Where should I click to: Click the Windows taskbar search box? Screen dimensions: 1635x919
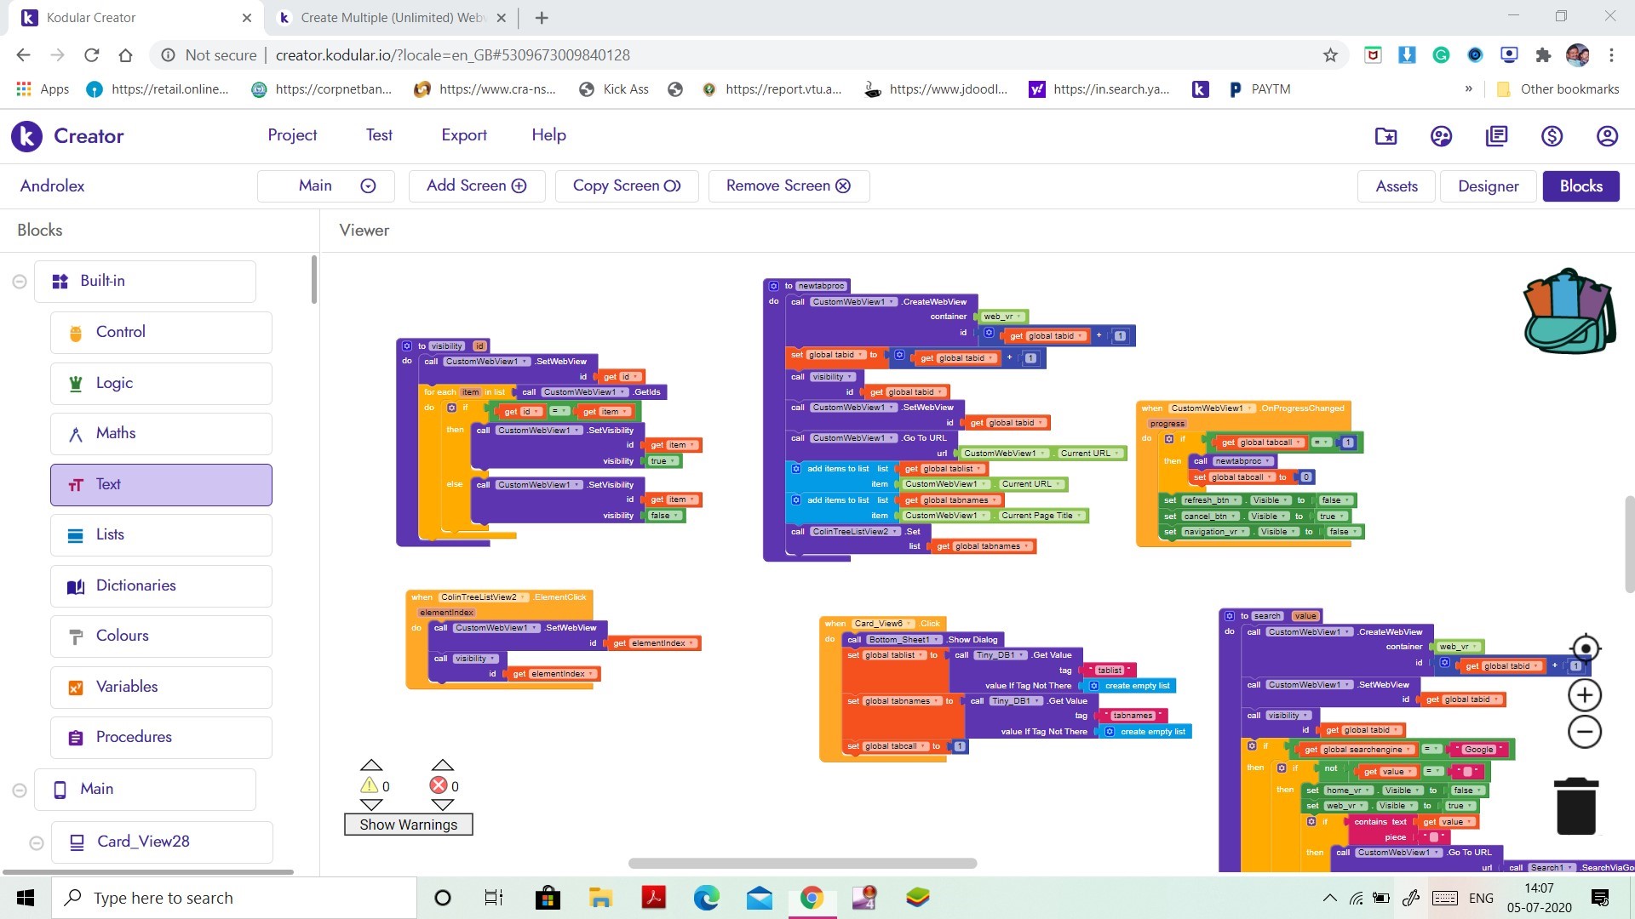234,898
